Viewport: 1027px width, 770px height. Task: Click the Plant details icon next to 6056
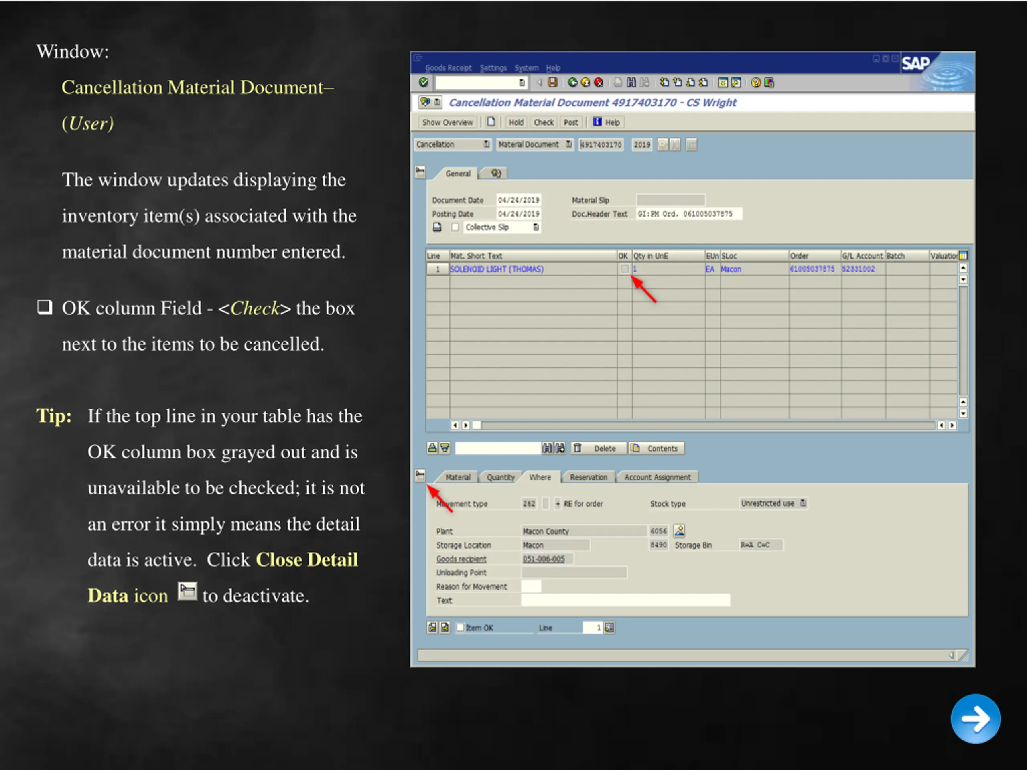pyautogui.click(x=679, y=531)
